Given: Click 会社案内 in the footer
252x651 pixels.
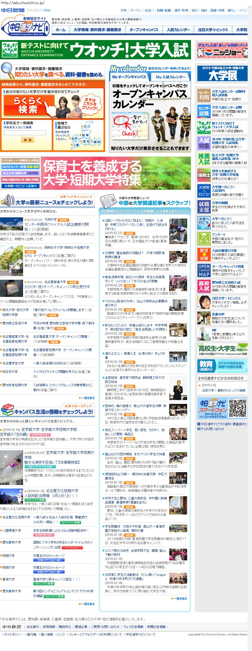Looking at the screenshot, I should coord(33,627).
